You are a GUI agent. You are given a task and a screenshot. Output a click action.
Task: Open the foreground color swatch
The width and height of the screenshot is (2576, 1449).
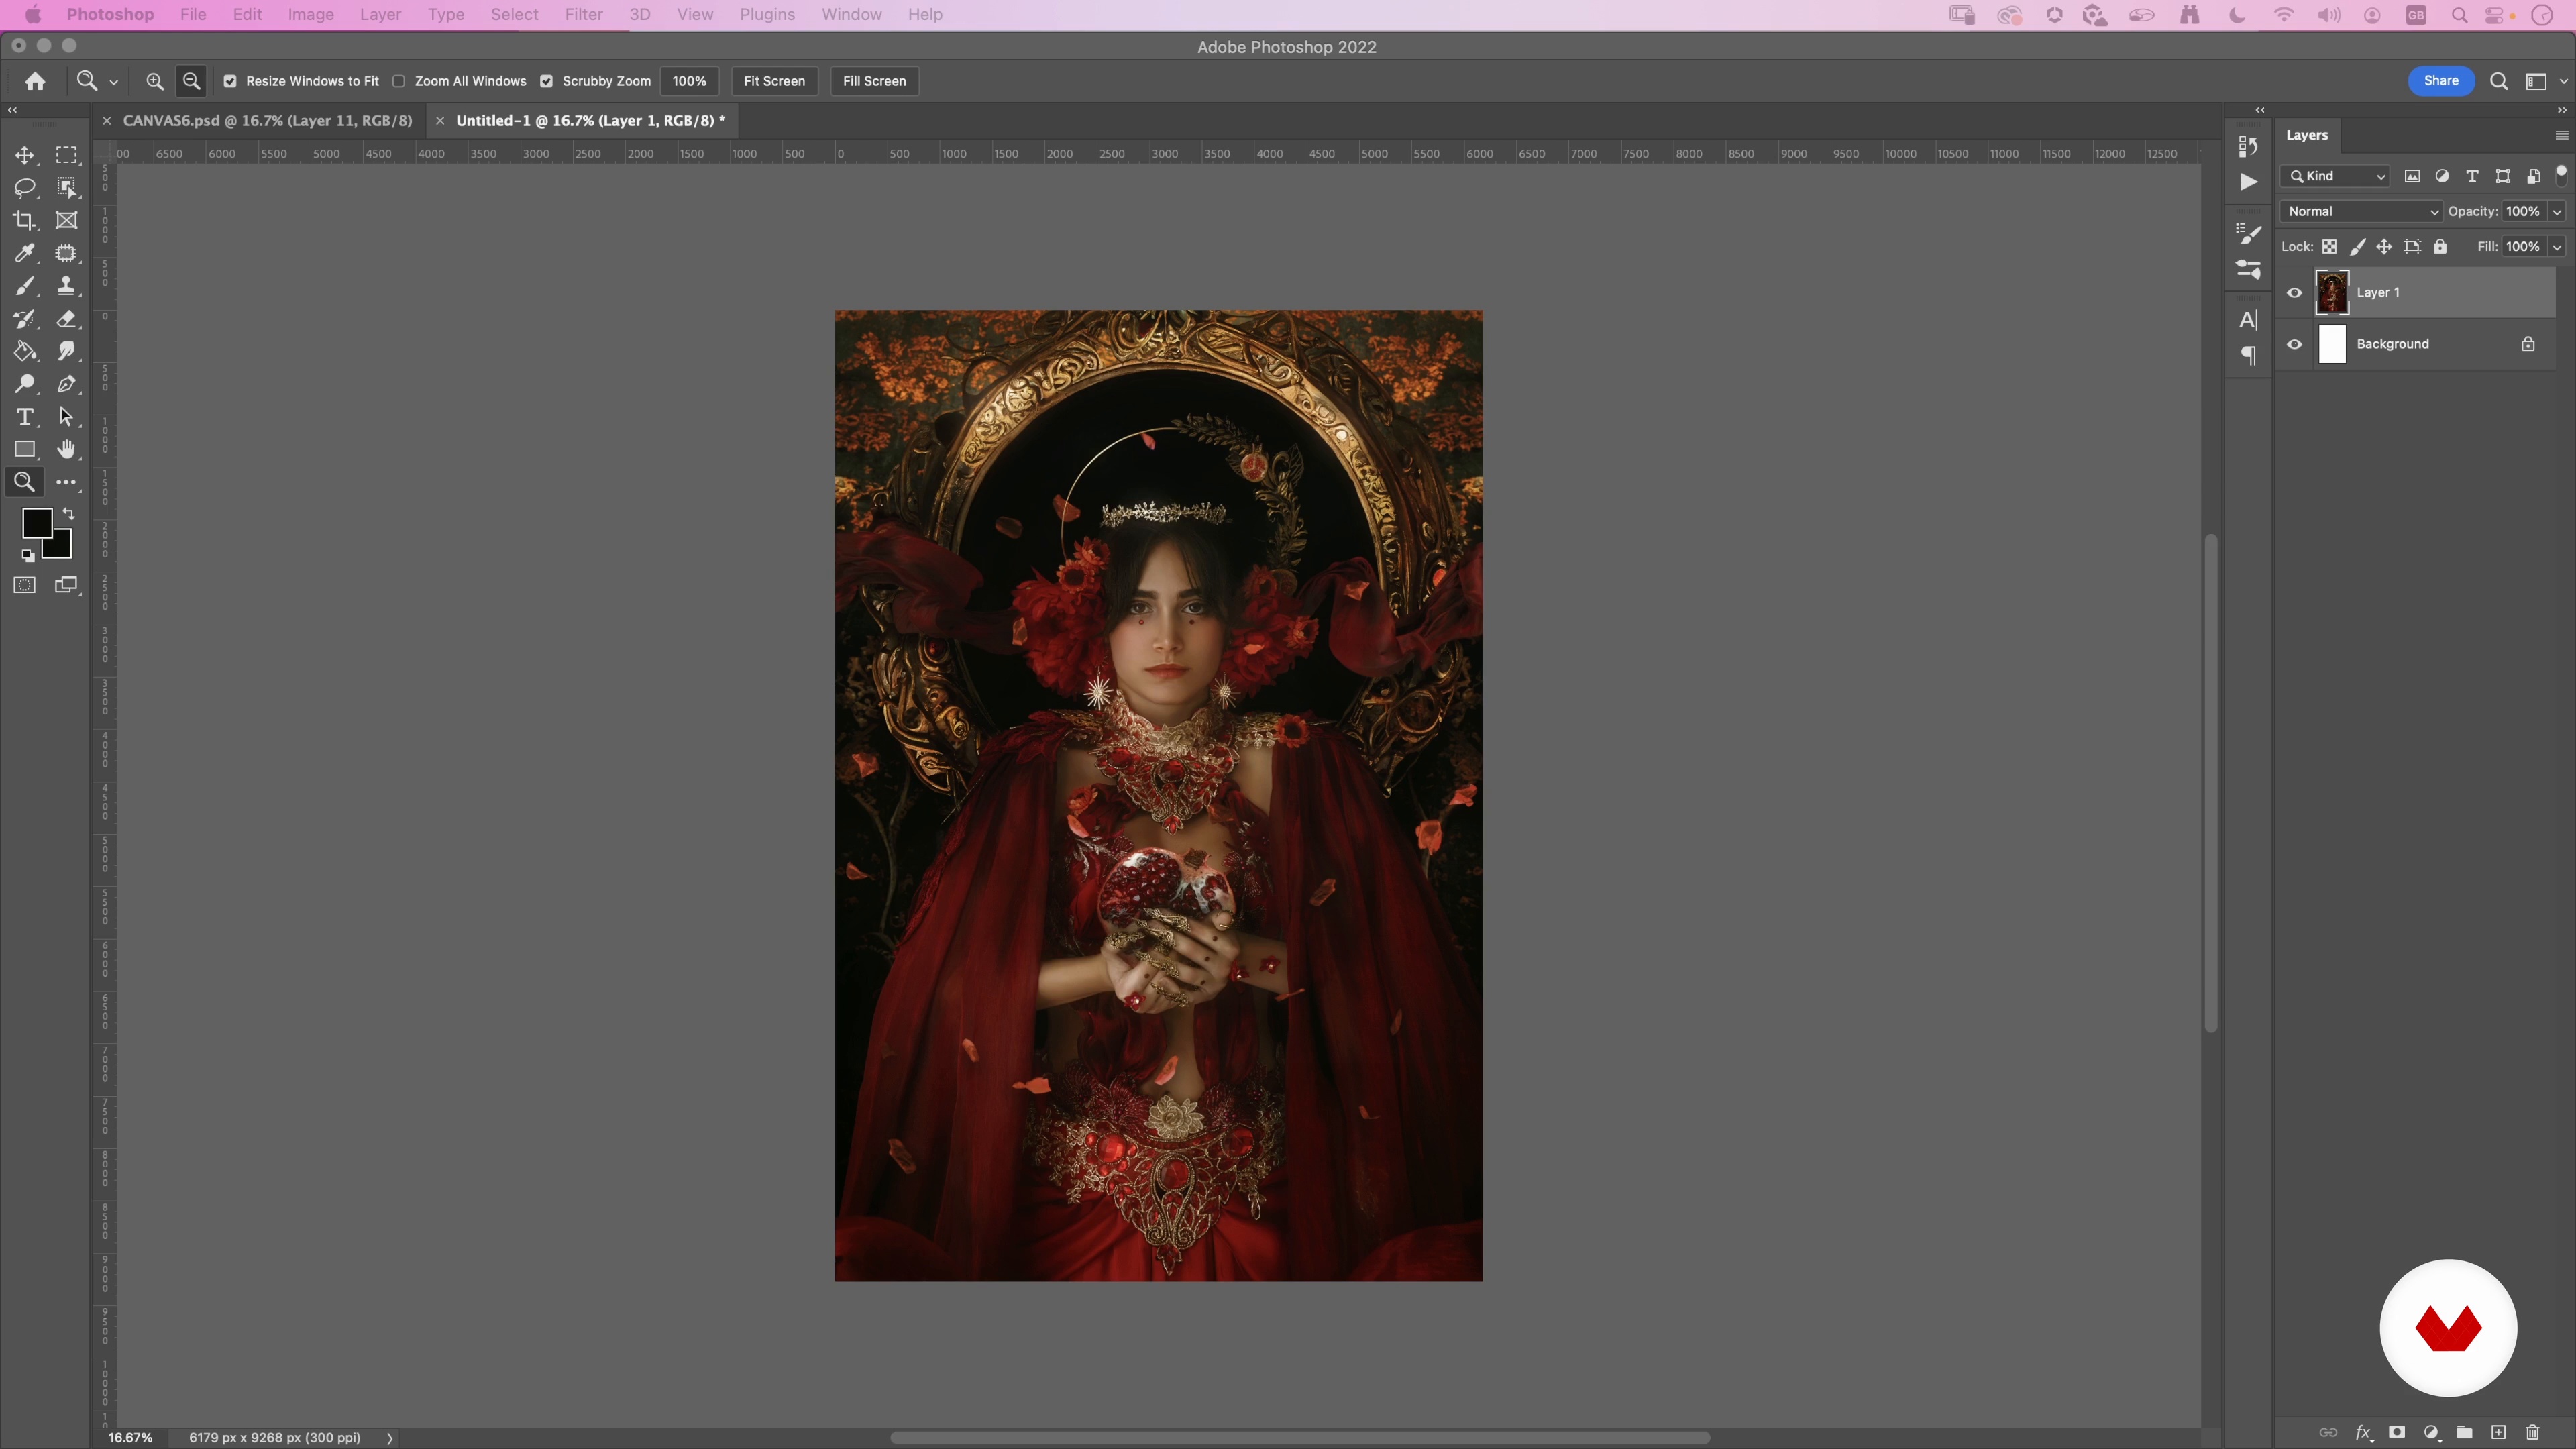[36, 522]
